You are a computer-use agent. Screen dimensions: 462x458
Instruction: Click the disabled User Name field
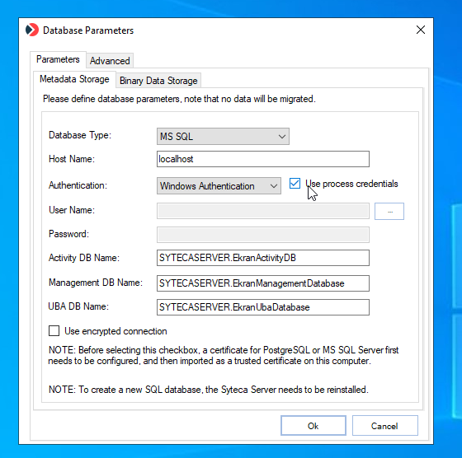(263, 211)
